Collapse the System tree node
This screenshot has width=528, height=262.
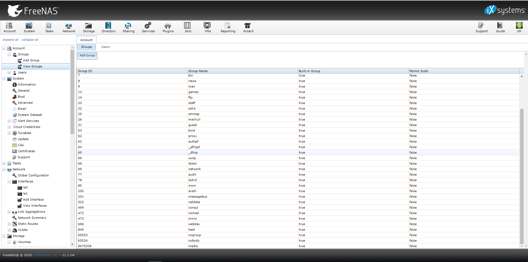[4, 78]
